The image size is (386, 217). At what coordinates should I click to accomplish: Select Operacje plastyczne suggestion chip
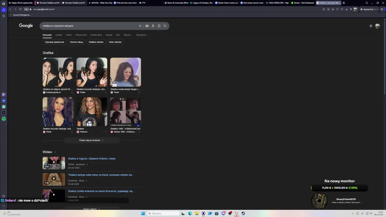(x=55, y=42)
